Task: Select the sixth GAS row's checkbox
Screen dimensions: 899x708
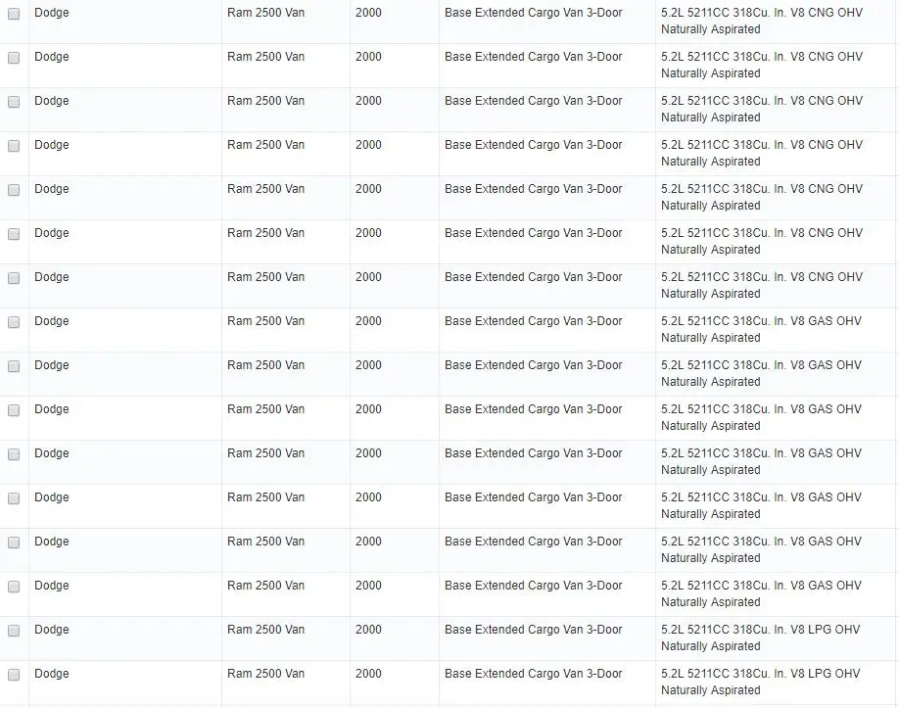Action: (14, 543)
